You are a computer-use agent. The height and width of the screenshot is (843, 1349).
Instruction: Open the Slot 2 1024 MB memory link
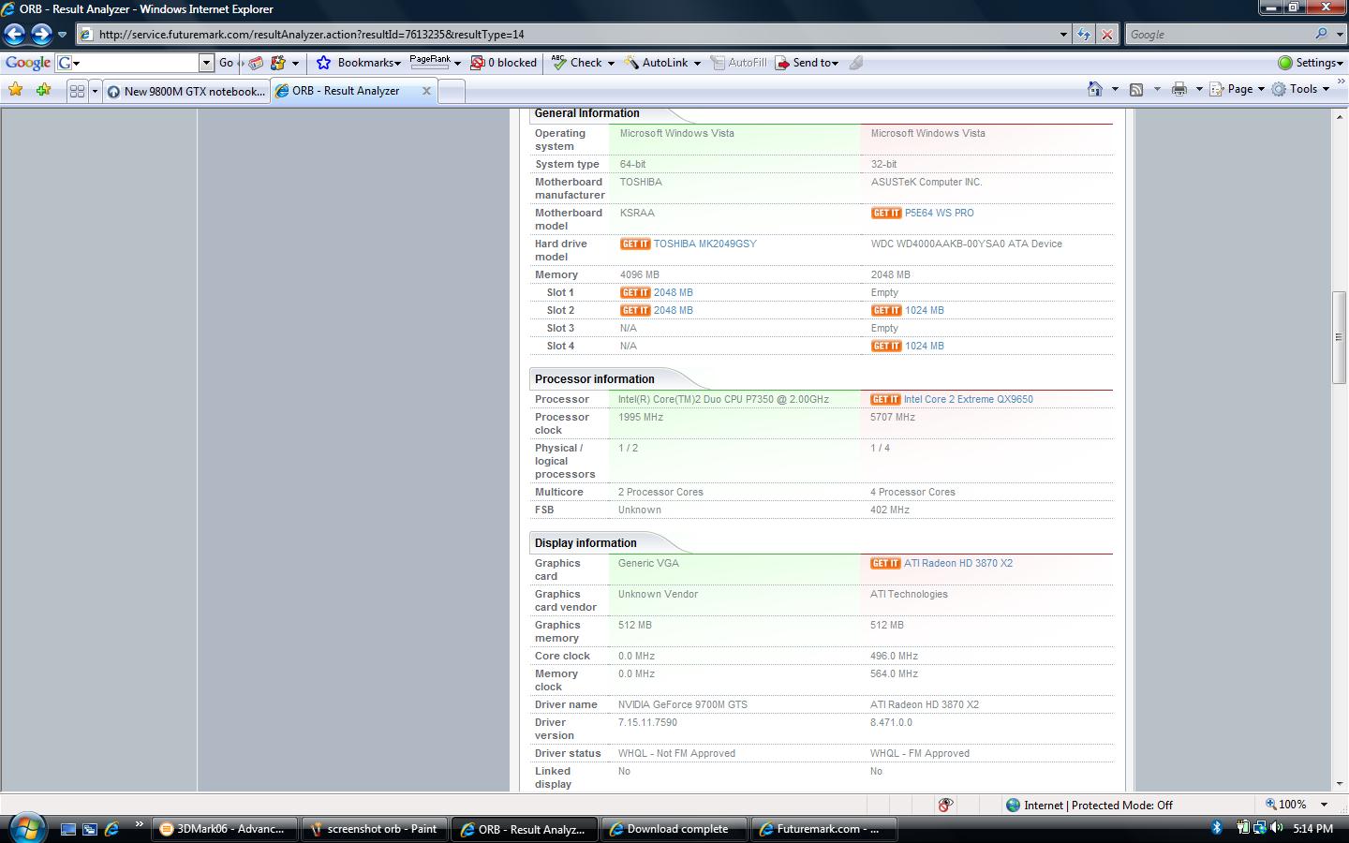coord(924,310)
